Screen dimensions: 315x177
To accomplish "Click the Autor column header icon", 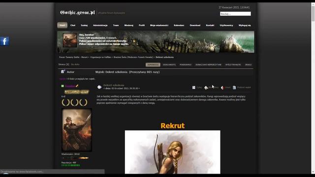I will (x=63, y=71).
